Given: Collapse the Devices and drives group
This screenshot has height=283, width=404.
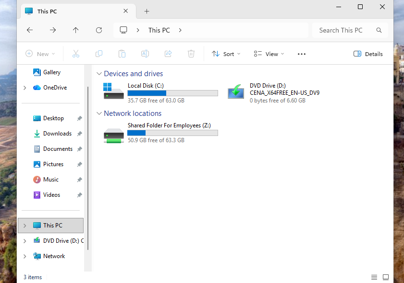Looking at the screenshot, I should click(x=99, y=74).
